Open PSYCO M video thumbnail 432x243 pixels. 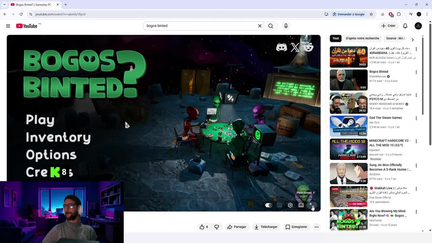[349, 103]
